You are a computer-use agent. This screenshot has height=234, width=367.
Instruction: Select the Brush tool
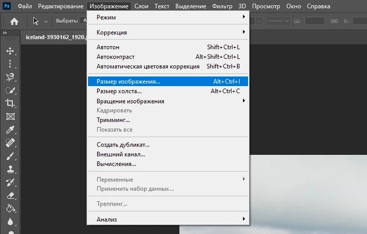coord(10,156)
